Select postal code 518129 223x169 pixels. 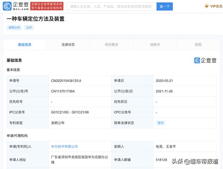[161, 160]
